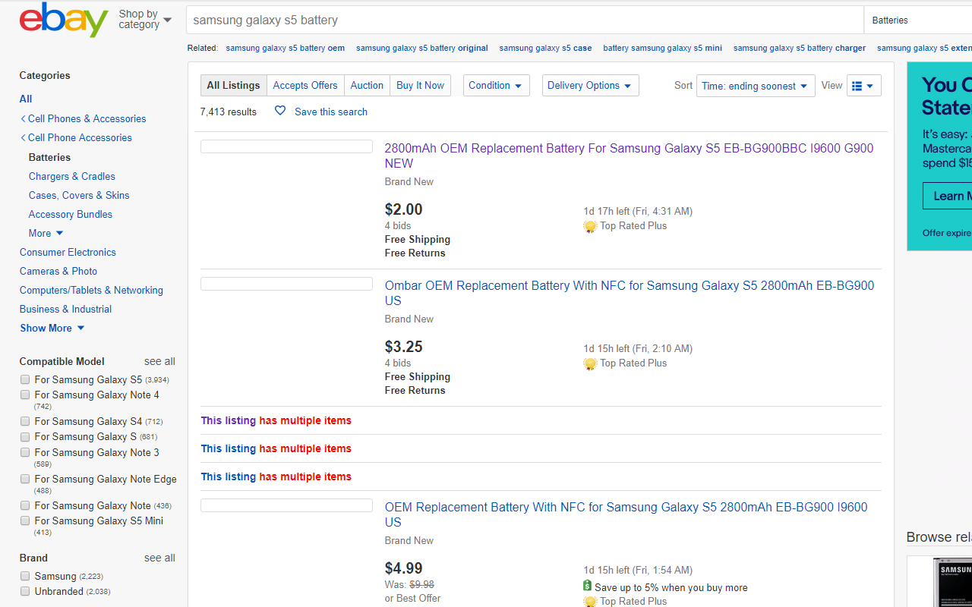This screenshot has width=972, height=607.
Task: Switch to Buy It Now tab
Action: 420,86
